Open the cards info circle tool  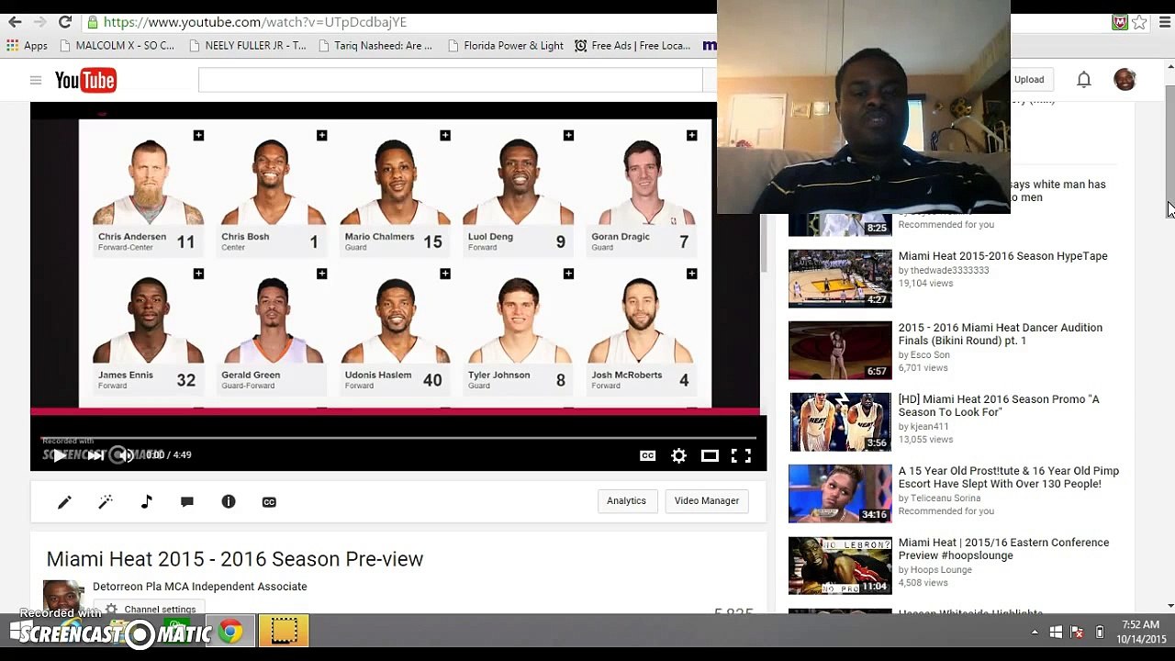tap(229, 501)
